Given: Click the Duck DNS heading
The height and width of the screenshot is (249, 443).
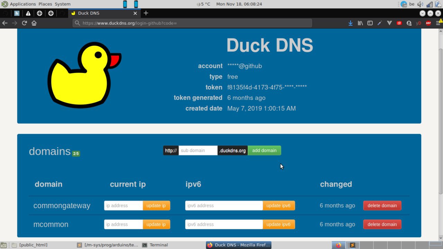Looking at the screenshot, I should pyautogui.click(x=270, y=45).
